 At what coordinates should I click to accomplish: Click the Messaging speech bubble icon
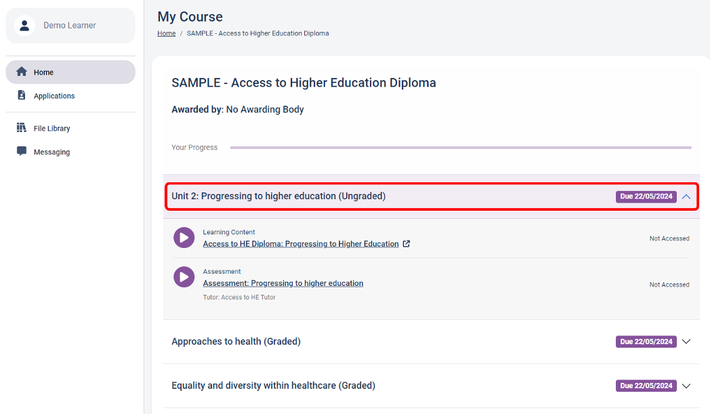pyautogui.click(x=22, y=152)
